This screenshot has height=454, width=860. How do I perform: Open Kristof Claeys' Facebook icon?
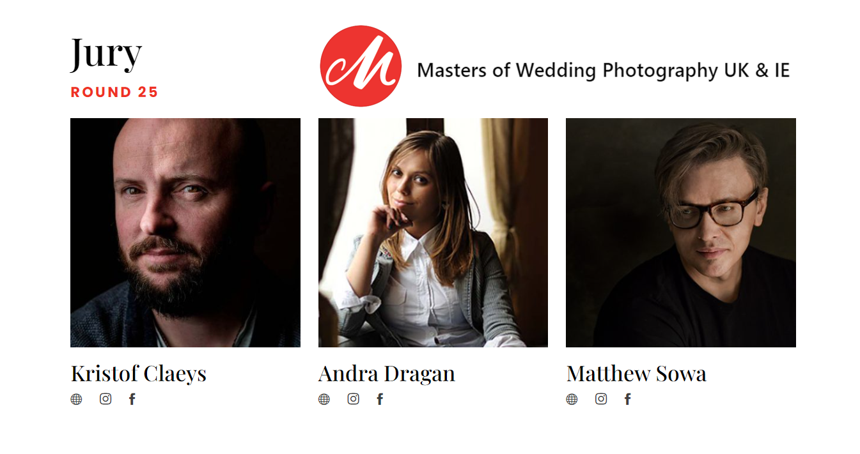pyautogui.click(x=132, y=399)
